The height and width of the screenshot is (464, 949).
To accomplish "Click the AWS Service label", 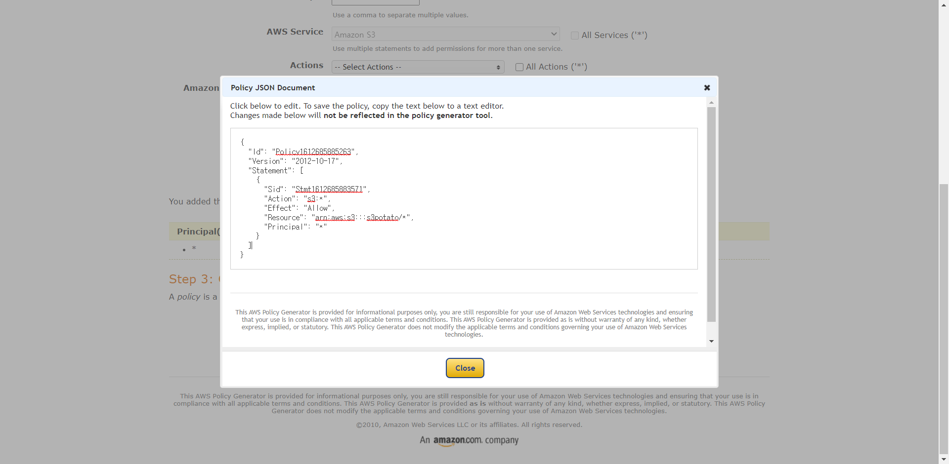I will (x=295, y=32).
